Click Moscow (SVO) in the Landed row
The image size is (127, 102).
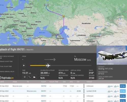point(31,91)
